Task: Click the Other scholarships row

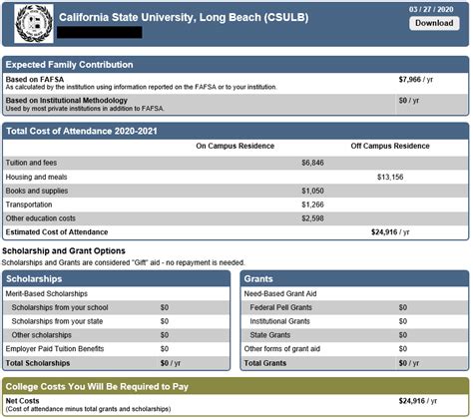Action: click(x=117, y=335)
